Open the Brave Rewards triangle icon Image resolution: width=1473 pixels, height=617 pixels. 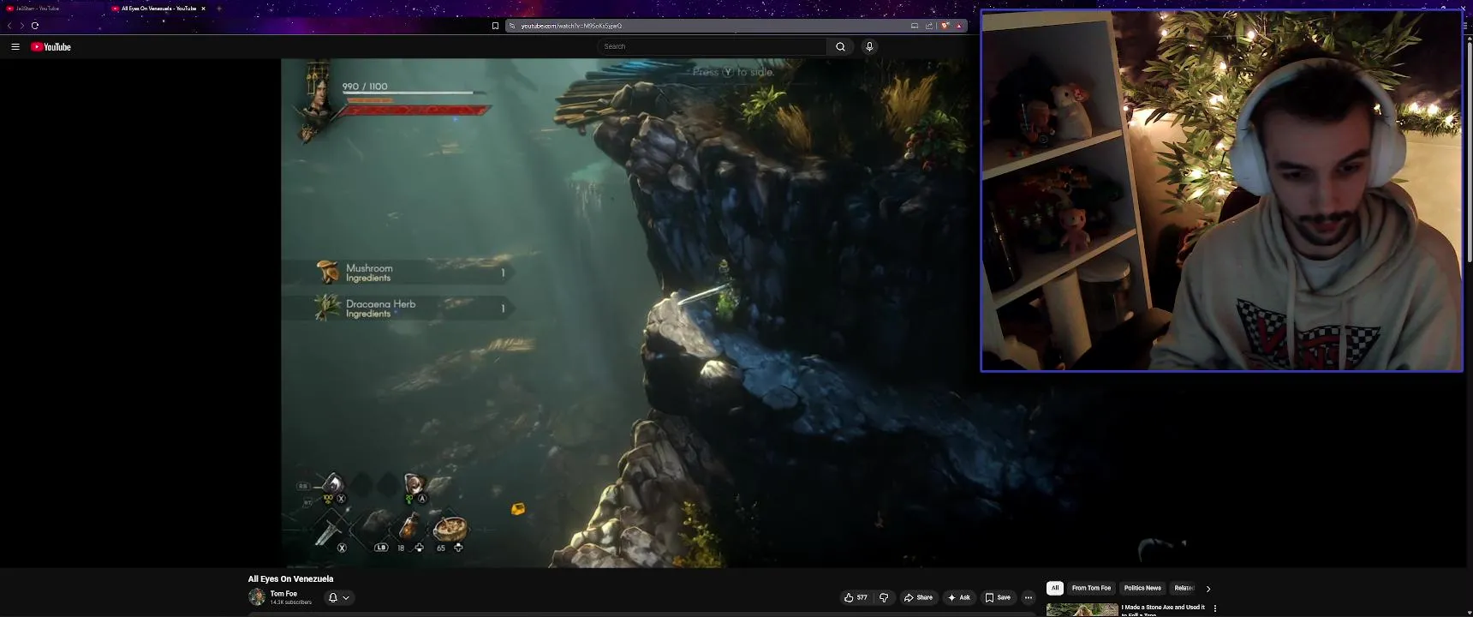point(959,26)
